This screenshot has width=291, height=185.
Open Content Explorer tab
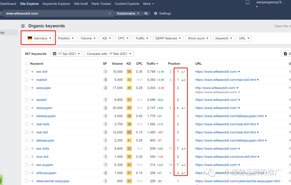127,4
